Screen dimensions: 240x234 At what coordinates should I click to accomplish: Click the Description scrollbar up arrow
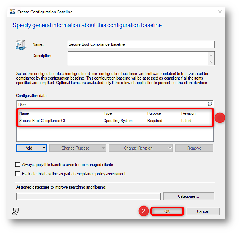pyautogui.click(x=211, y=55)
